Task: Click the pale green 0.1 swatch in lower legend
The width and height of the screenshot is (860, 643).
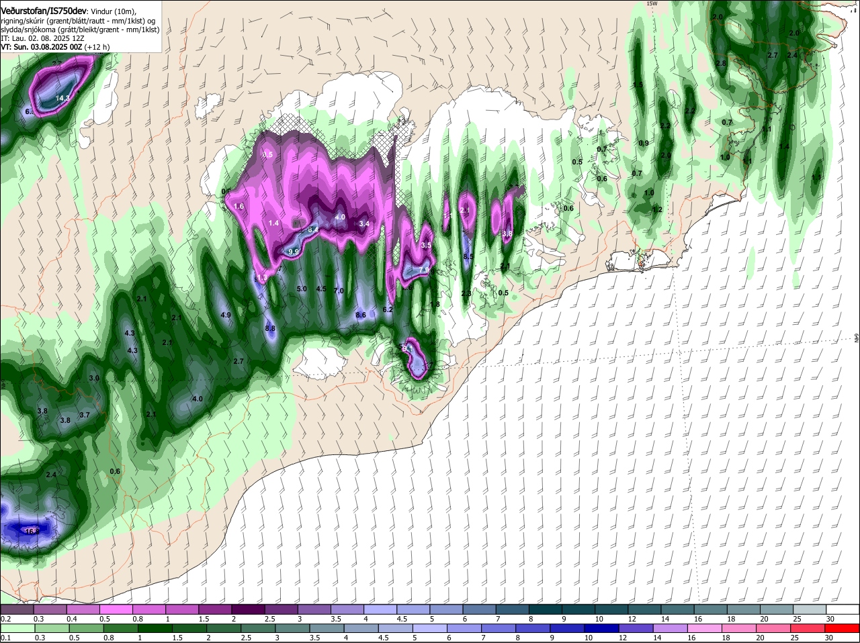Action: (x=17, y=628)
